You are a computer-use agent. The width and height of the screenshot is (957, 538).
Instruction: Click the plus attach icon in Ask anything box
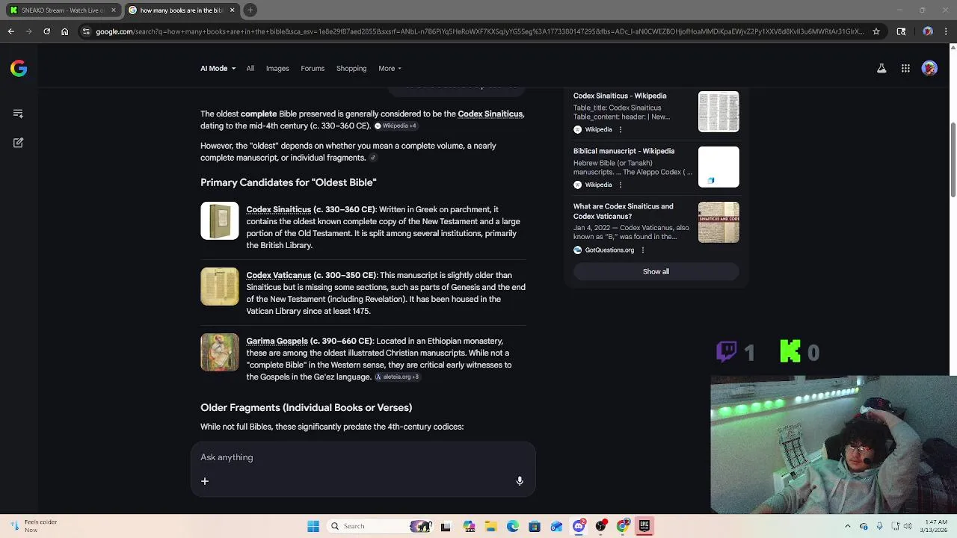[205, 481]
